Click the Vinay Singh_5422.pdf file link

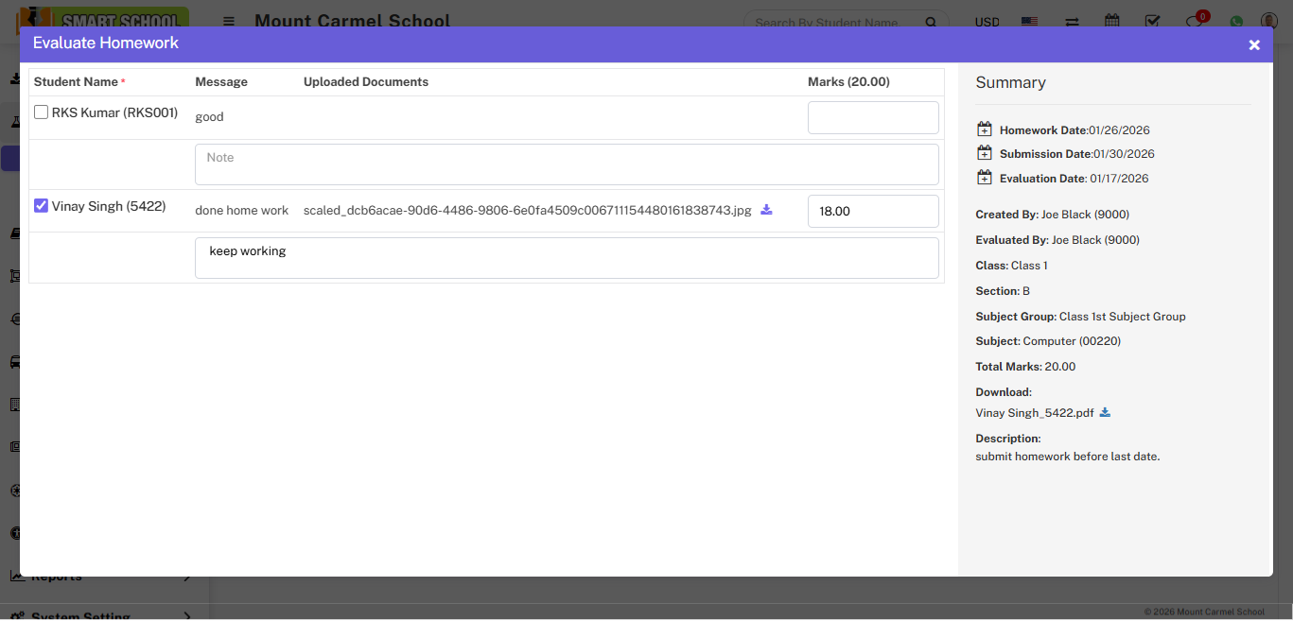point(1034,413)
